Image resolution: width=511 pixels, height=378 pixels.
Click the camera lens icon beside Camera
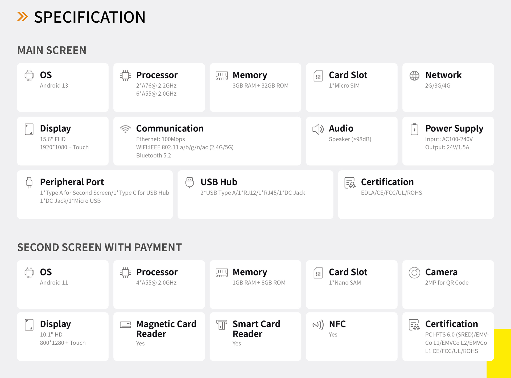coord(414,273)
